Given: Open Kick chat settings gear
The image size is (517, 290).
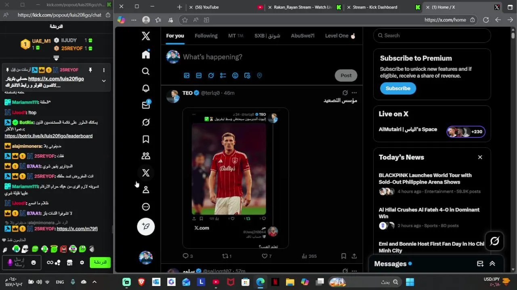Looking at the screenshot, I should point(82,263).
